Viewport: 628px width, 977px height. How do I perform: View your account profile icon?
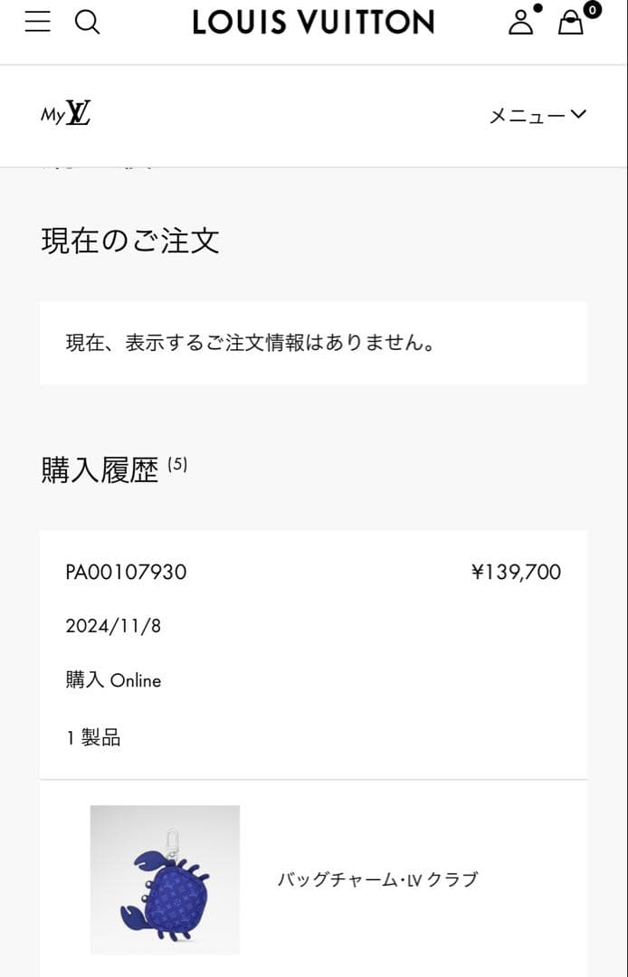(x=521, y=24)
